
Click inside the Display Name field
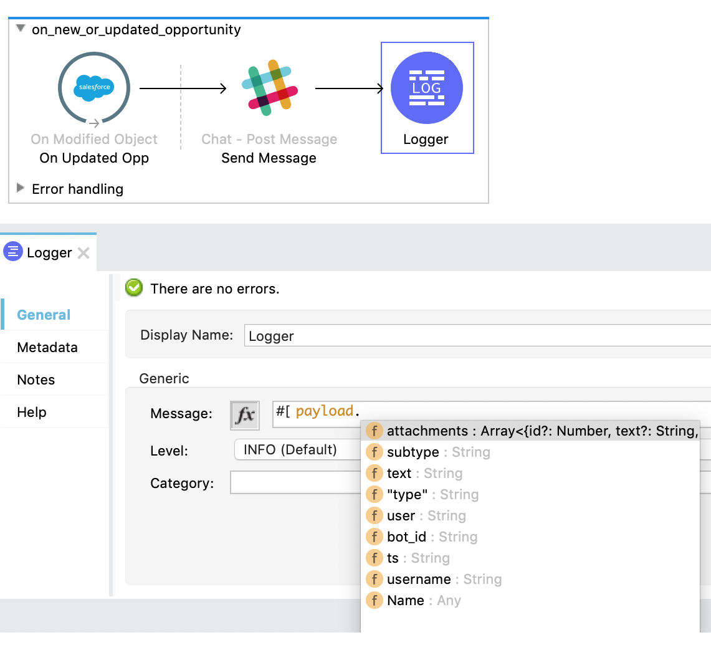tap(374, 335)
